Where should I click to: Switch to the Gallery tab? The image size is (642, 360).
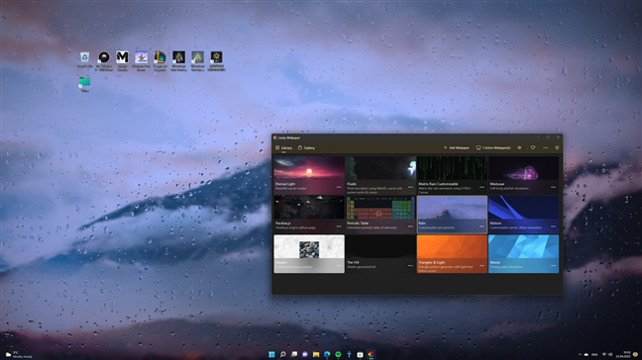click(306, 148)
